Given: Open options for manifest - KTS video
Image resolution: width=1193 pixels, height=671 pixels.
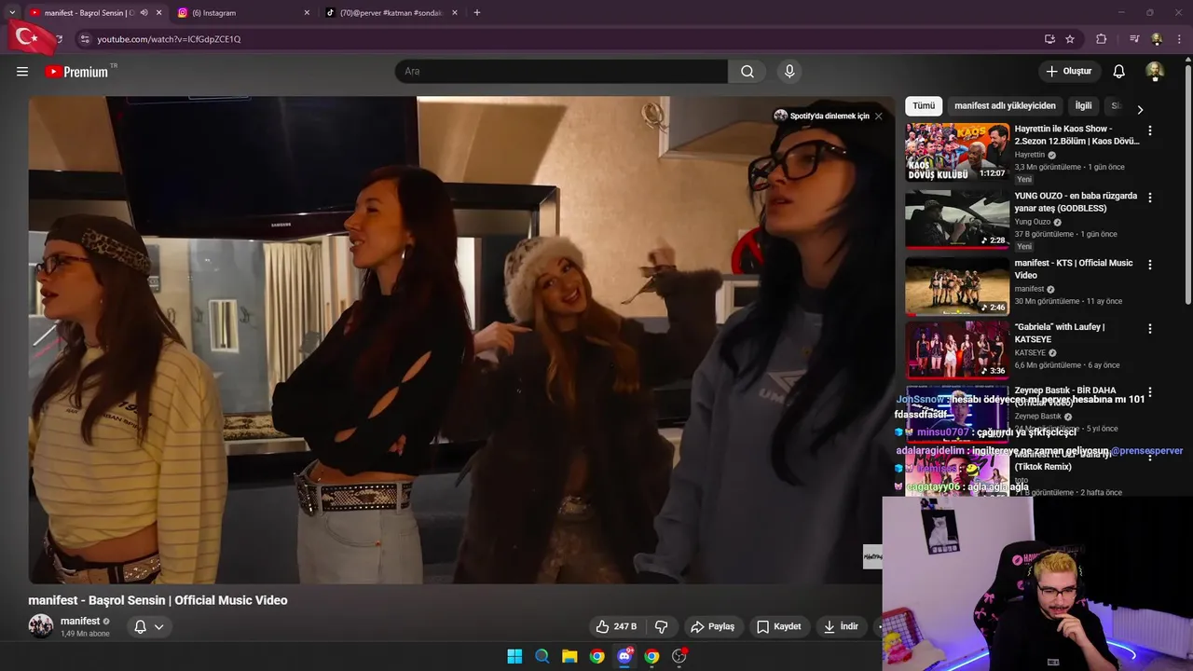Looking at the screenshot, I should pyautogui.click(x=1150, y=265).
